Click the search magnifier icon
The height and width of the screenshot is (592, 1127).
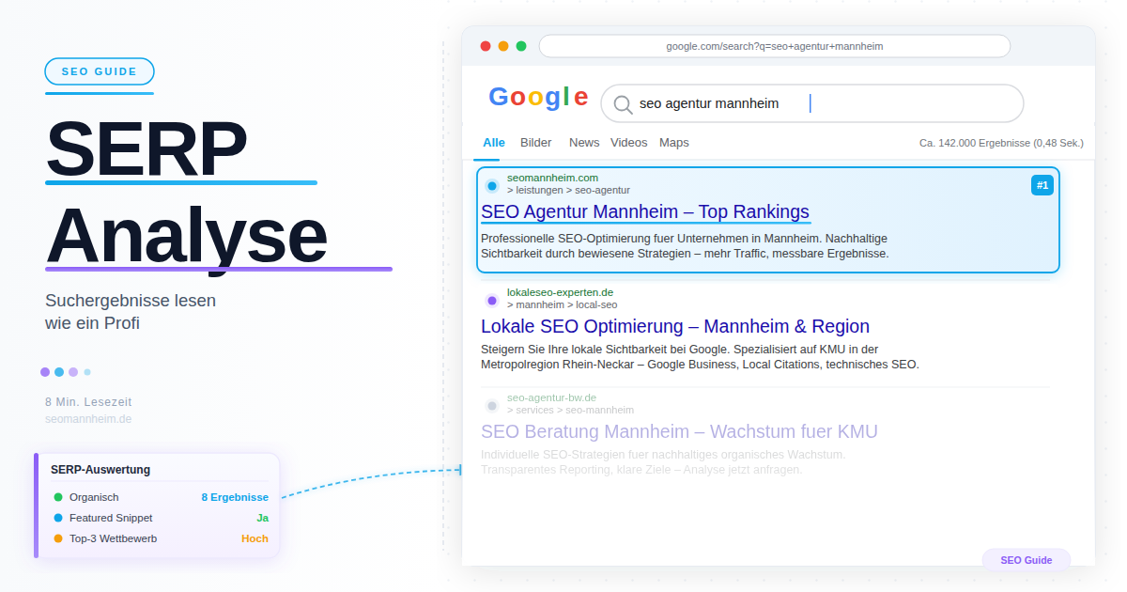[x=622, y=104]
